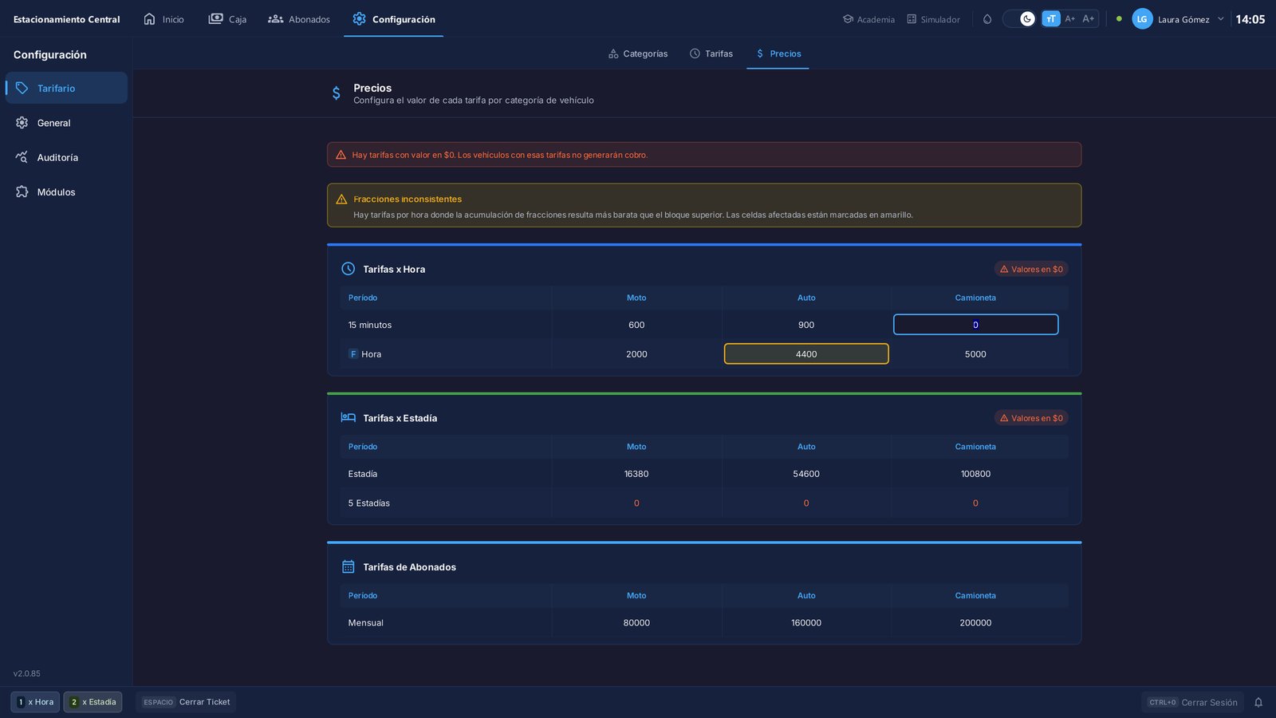Select normal text size button
Viewport: 1276px width, 718px height.
(1051, 19)
